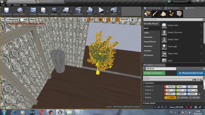Switch to the Content Browser tab
Viewport: 205px width, 115px height.
[x=153, y=8]
